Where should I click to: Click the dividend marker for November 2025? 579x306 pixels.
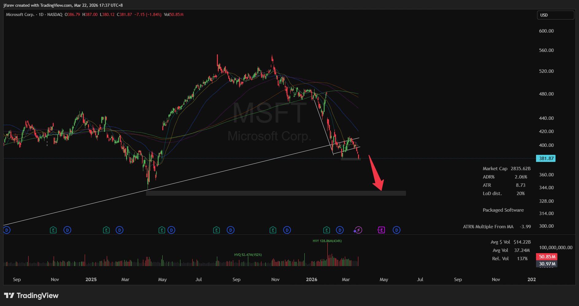[x=287, y=230]
